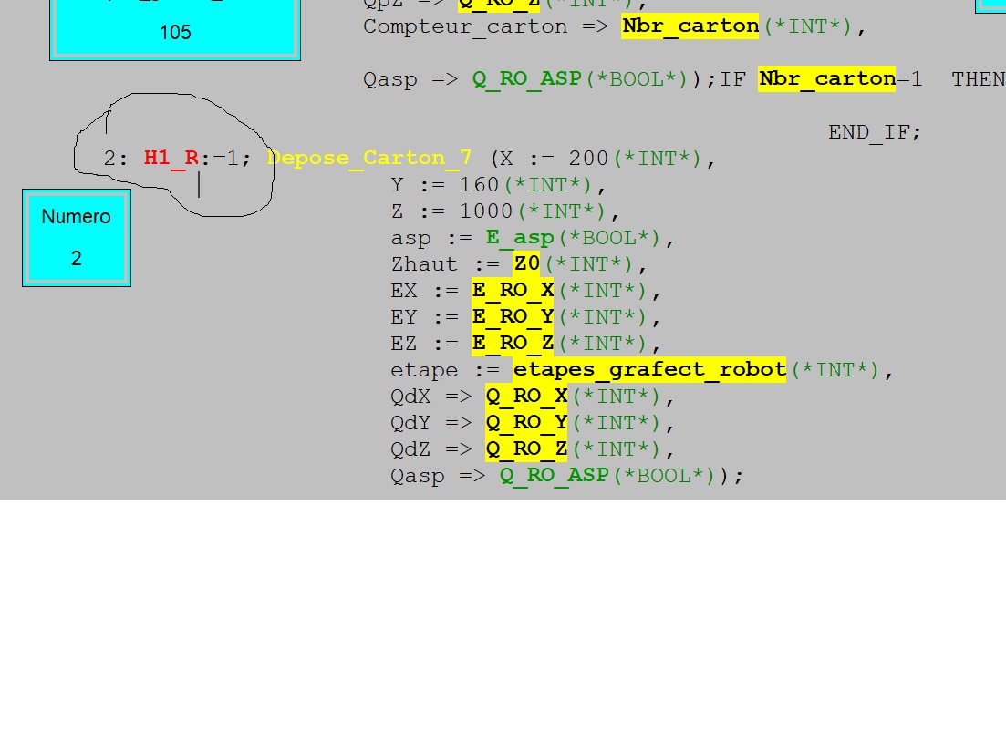Click the green E_asp variable
1006x742 pixels.
click(519, 238)
